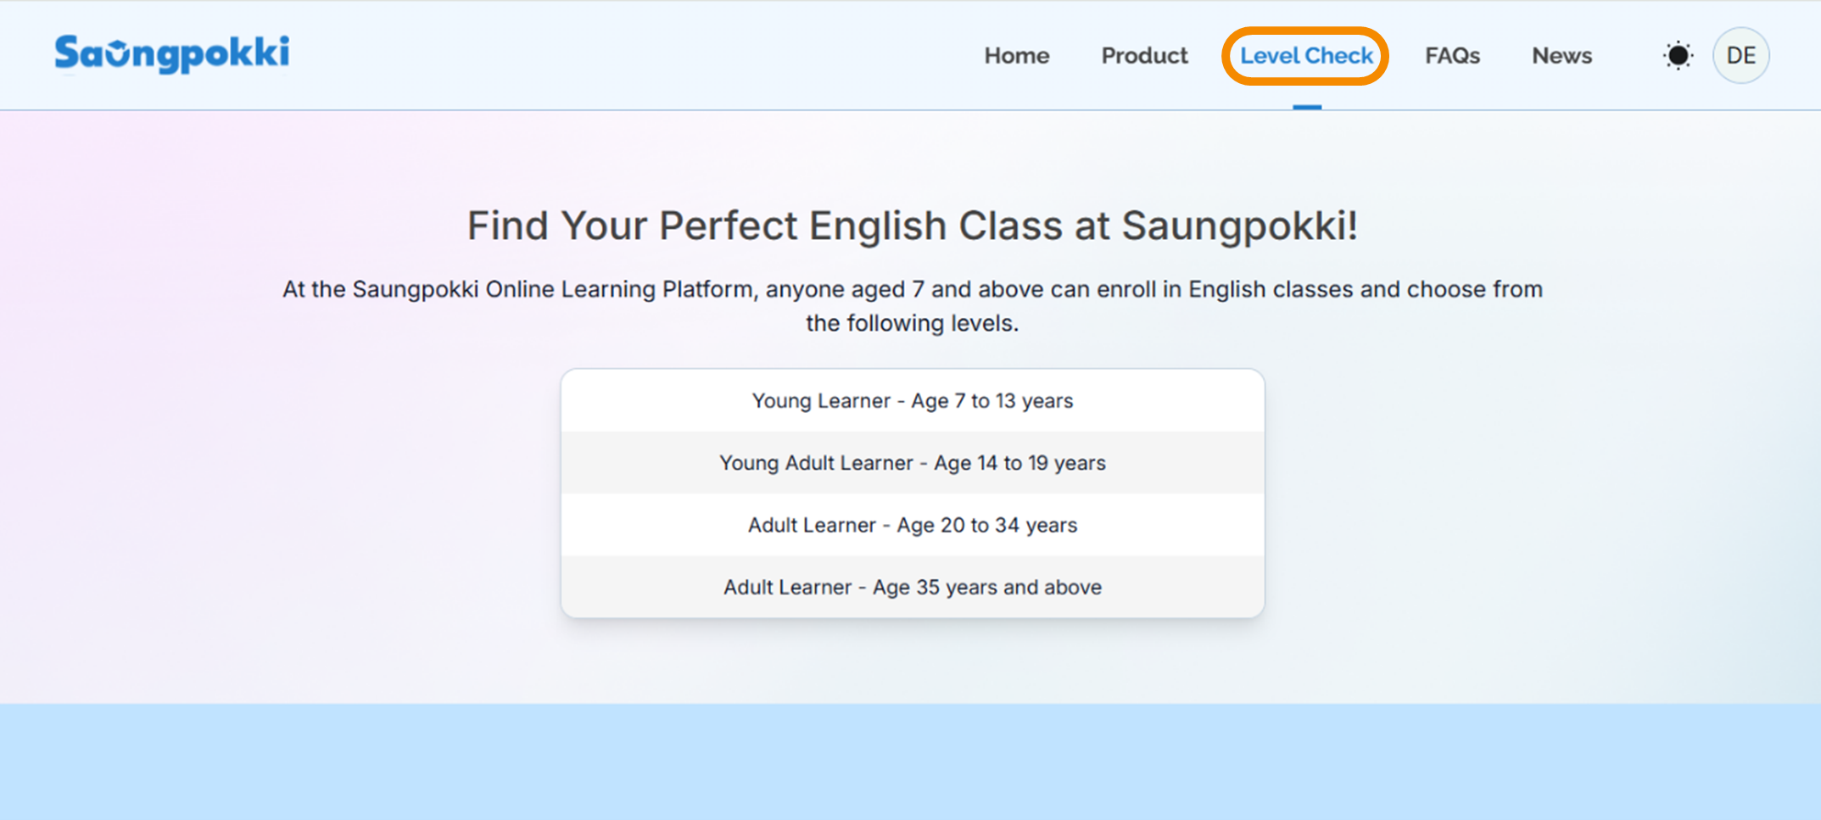The width and height of the screenshot is (1821, 820).
Task: Choose Adult Learner Age 35 and above
Action: pos(913,587)
